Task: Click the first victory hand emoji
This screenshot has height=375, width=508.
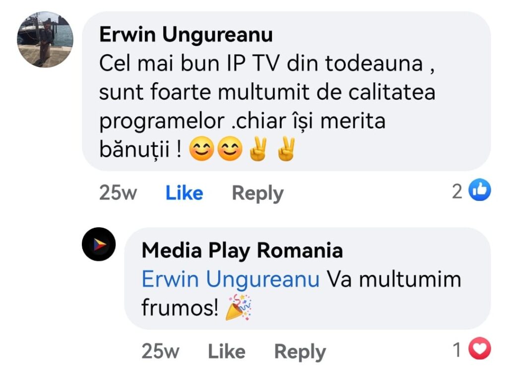Action: pos(258,149)
